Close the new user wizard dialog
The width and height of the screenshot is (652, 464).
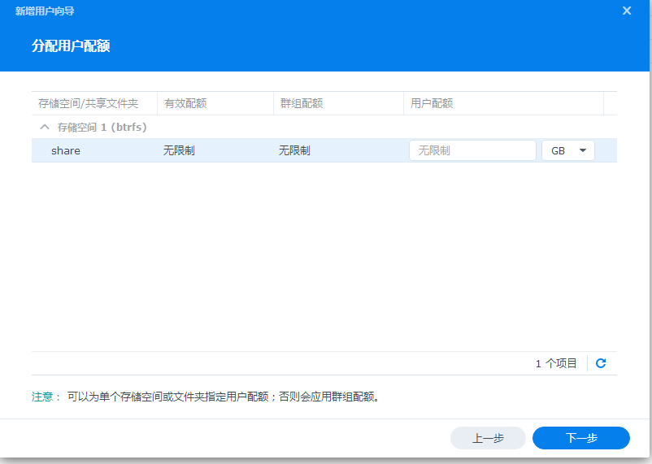(627, 11)
